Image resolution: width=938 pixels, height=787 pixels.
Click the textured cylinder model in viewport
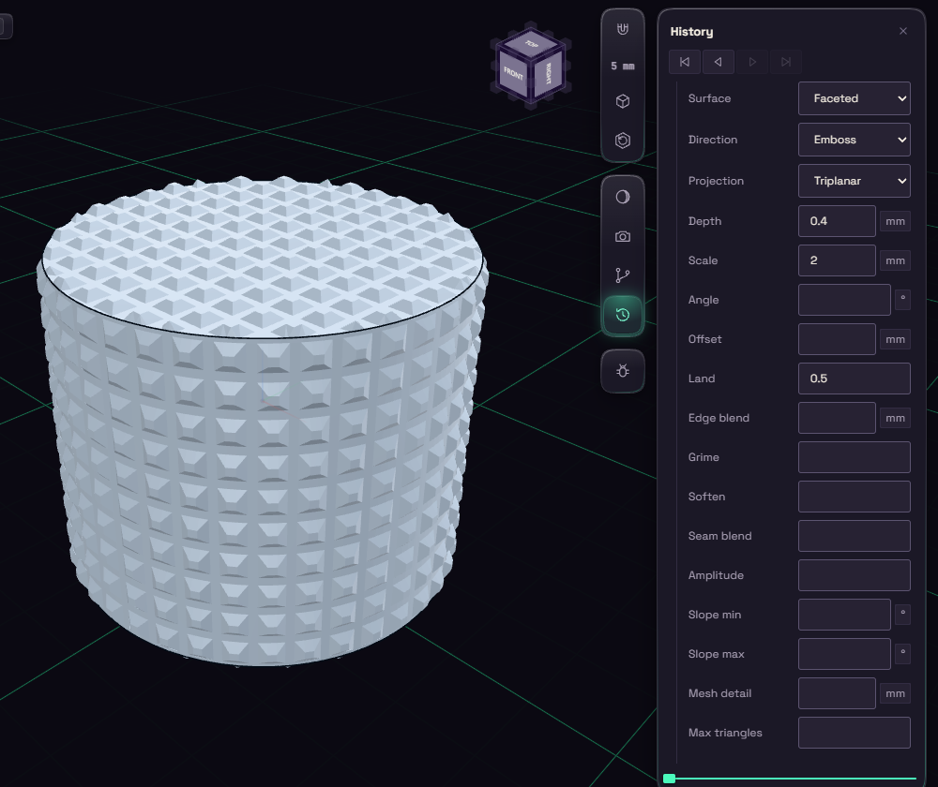[264, 422]
